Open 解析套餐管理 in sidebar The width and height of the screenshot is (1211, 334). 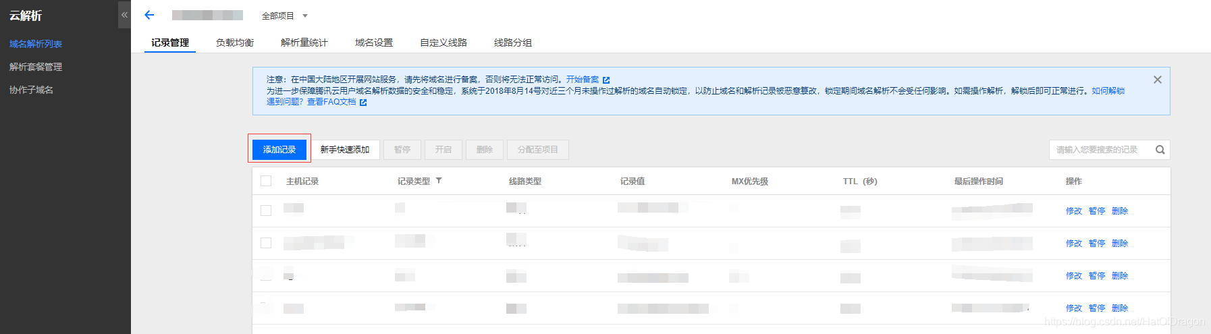pyautogui.click(x=36, y=67)
